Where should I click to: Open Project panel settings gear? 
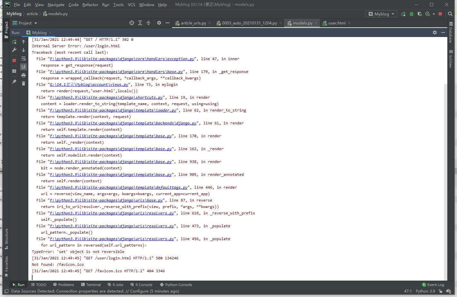(x=159, y=23)
